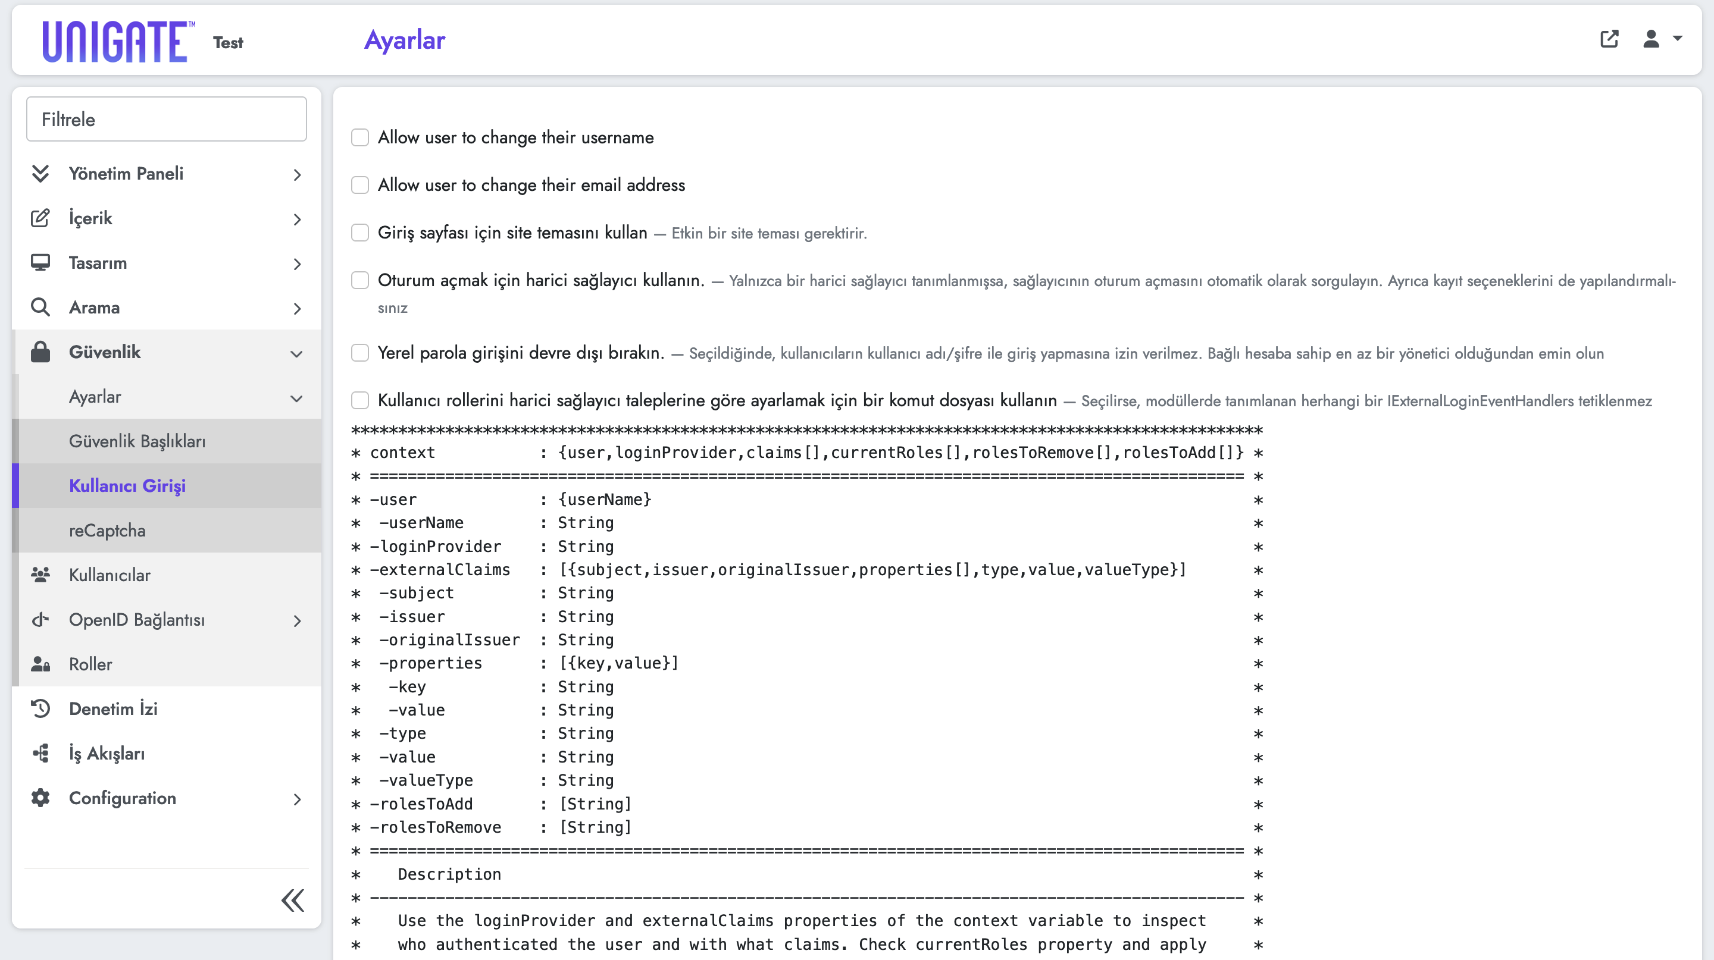Image resolution: width=1714 pixels, height=960 pixels.
Task: Click the Arama magnifier icon
Action: (x=40, y=307)
